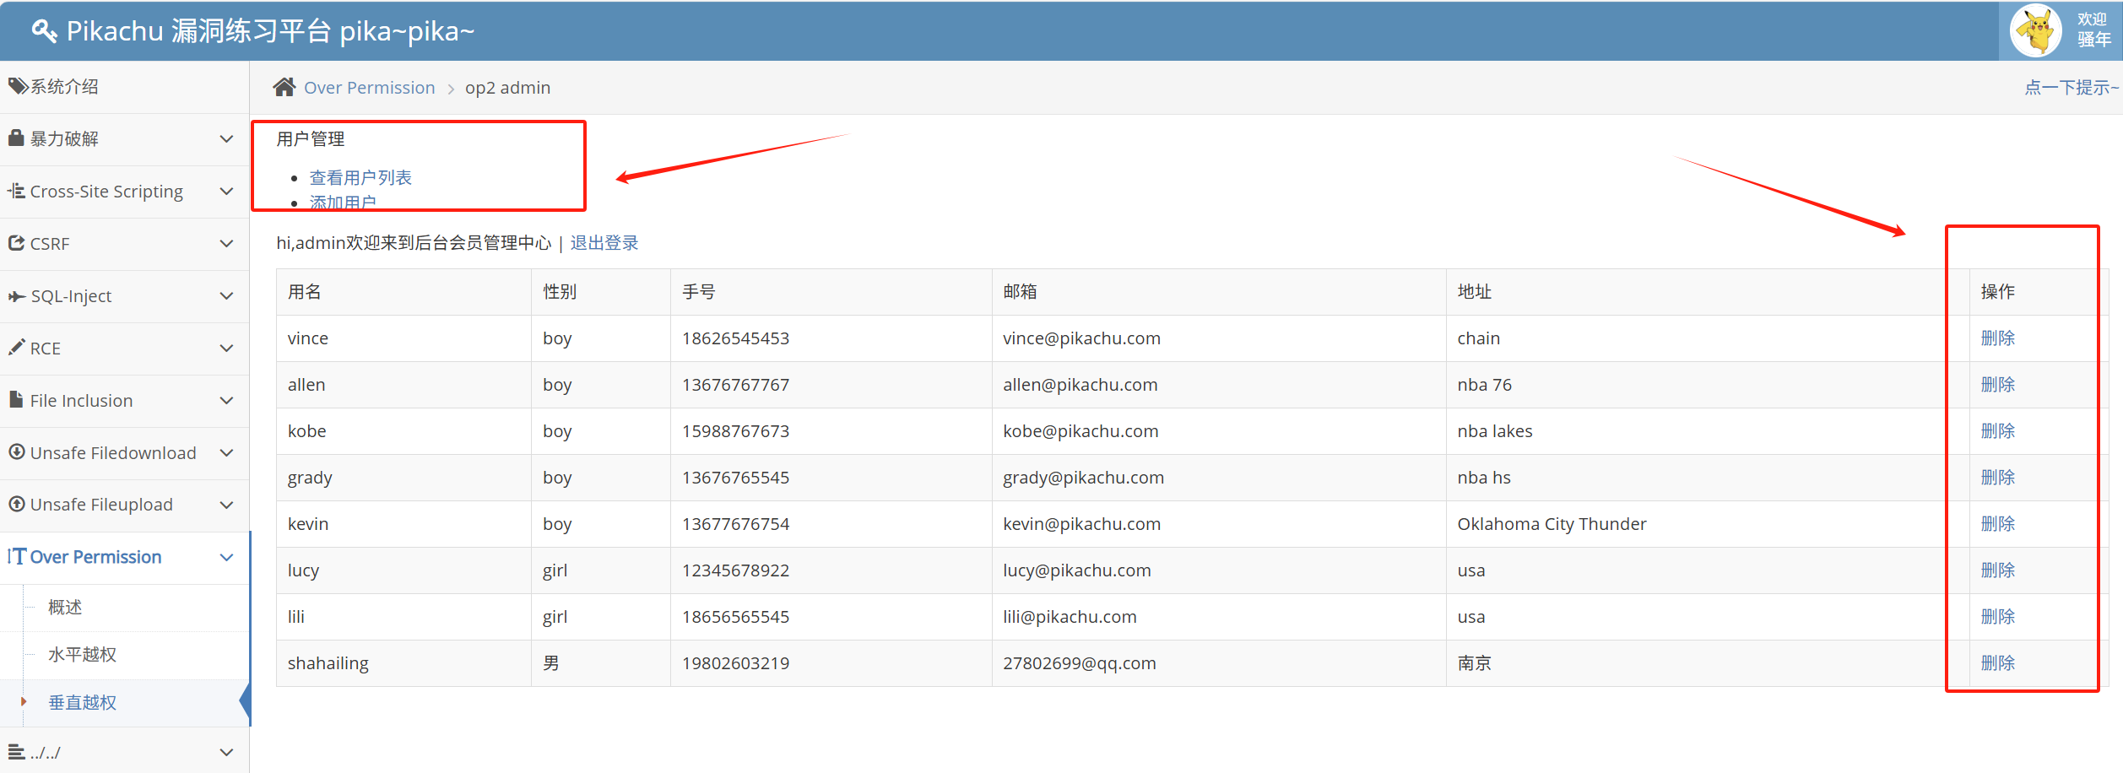Open the Over Permission menu item

click(x=124, y=557)
